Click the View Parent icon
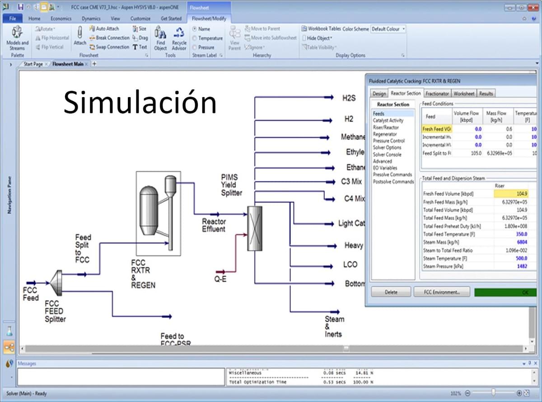The image size is (542, 402). (x=234, y=38)
